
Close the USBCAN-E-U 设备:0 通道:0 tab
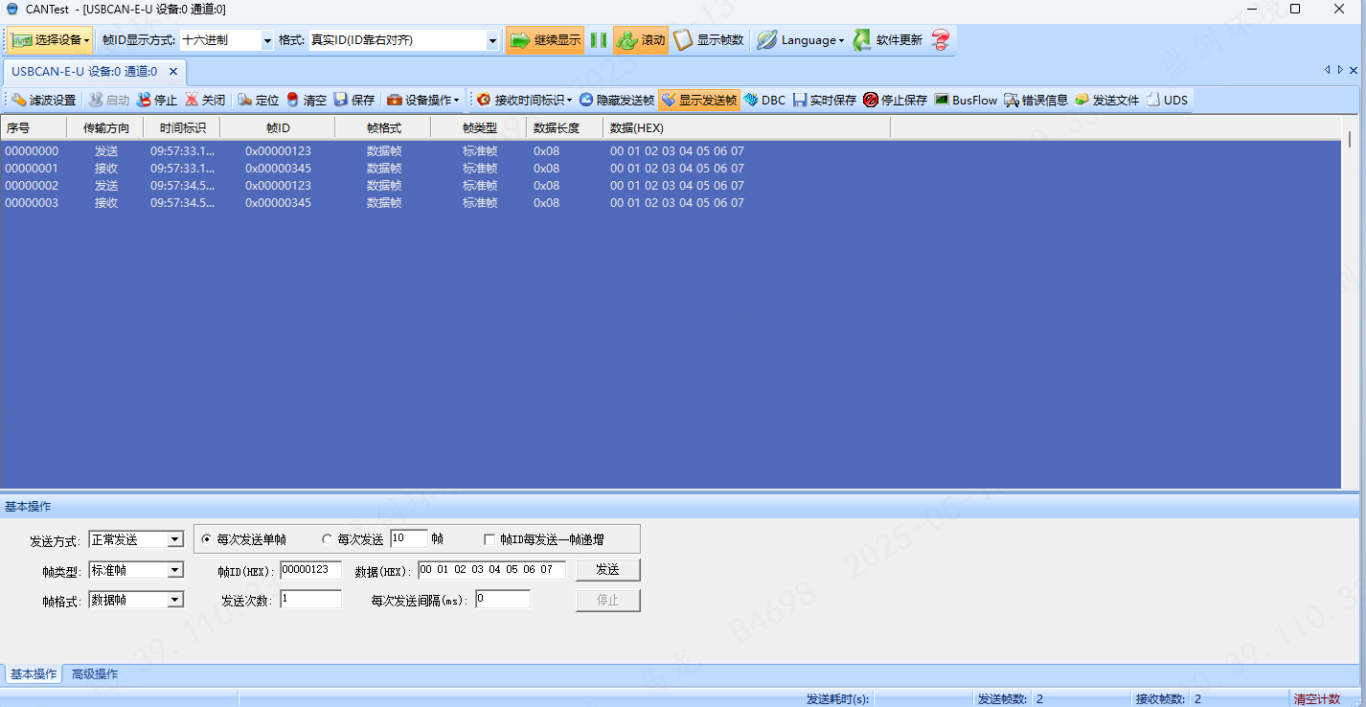click(173, 71)
